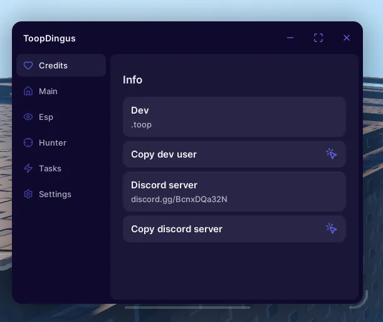Click the lightning bolt icon beside Tasks
Screen dimensions: 383x322
click(28, 168)
